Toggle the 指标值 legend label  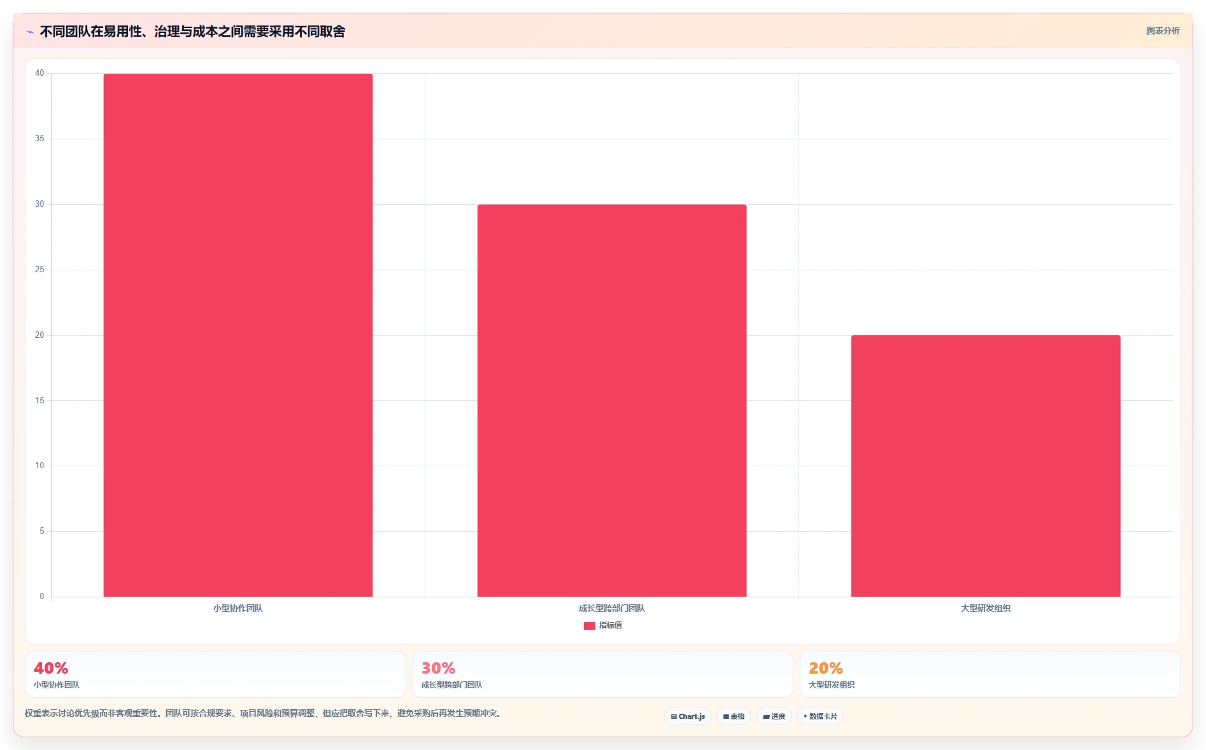coord(611,625)
